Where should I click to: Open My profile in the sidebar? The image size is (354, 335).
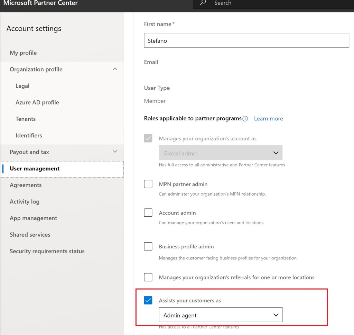(x=23, y=53)
